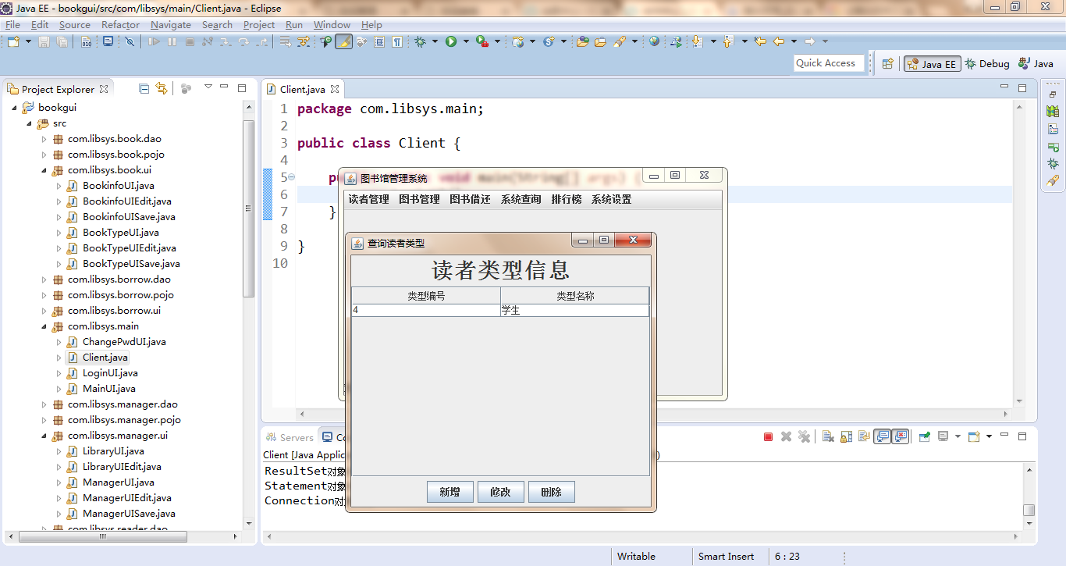The height and width of the screenshot is (566, 1066).
Task: Open the Project Explorer View Menu triangle
Action: [208, 88]
